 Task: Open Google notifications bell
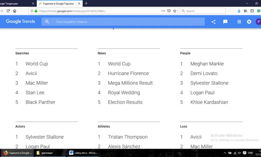[x=249, y=22]
